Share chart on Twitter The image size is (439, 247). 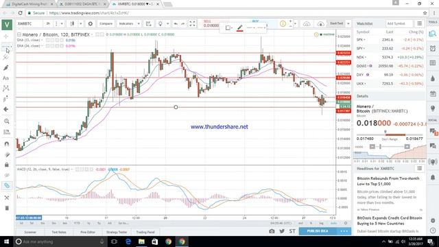(282, 231)
